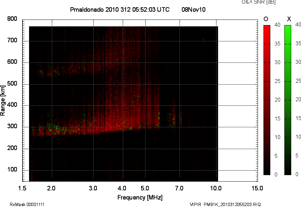Click the 'O' label above the red colorbar
The width and height of the screenshot is (301, 207).
266,19
